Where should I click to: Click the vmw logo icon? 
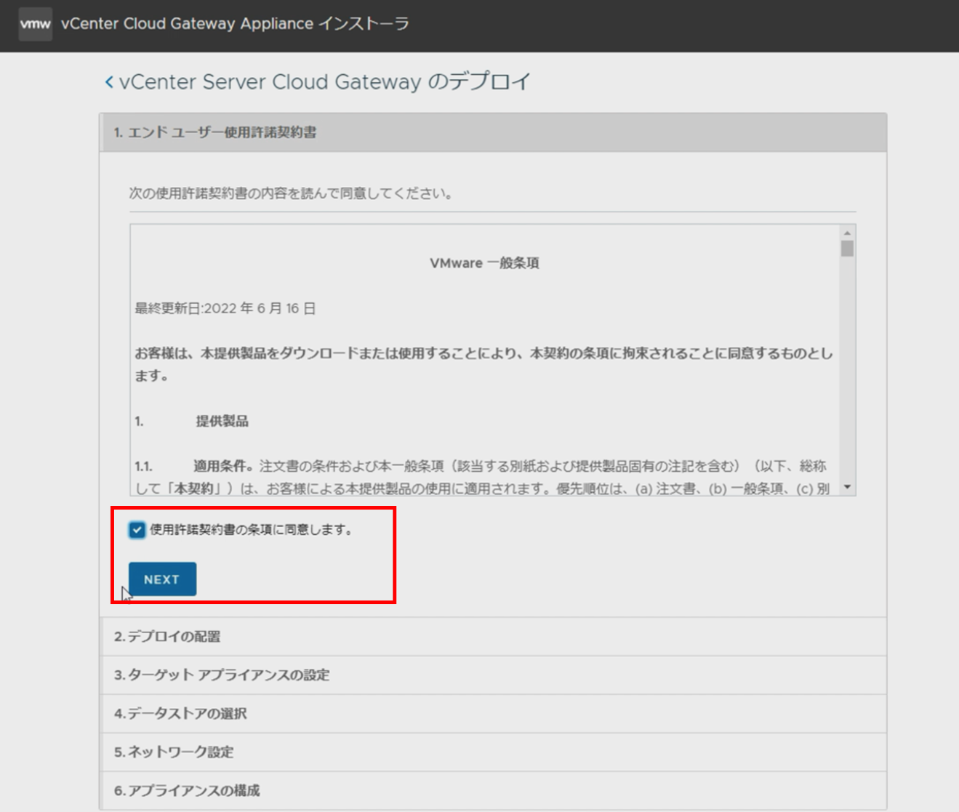point(35,24)
